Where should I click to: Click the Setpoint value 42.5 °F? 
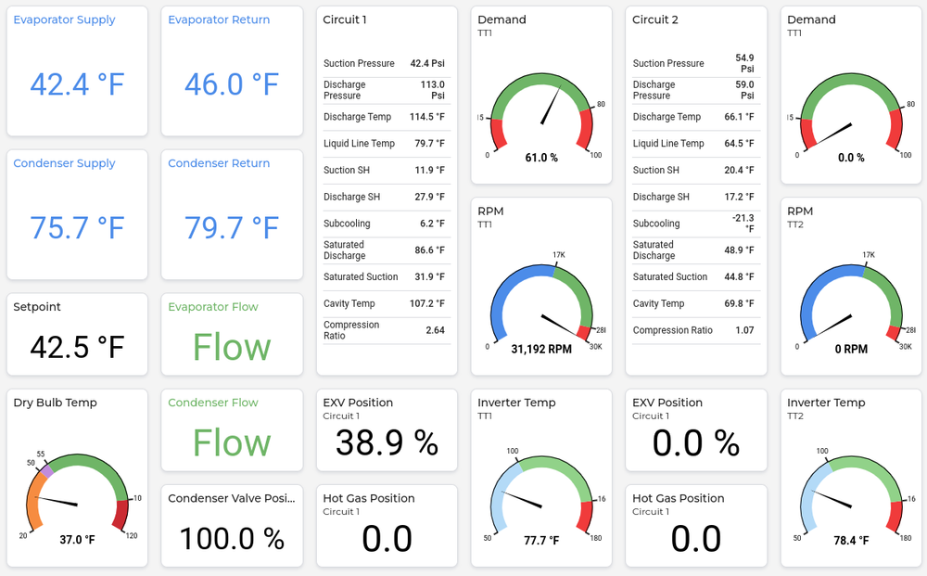click(x=78, y=347)
